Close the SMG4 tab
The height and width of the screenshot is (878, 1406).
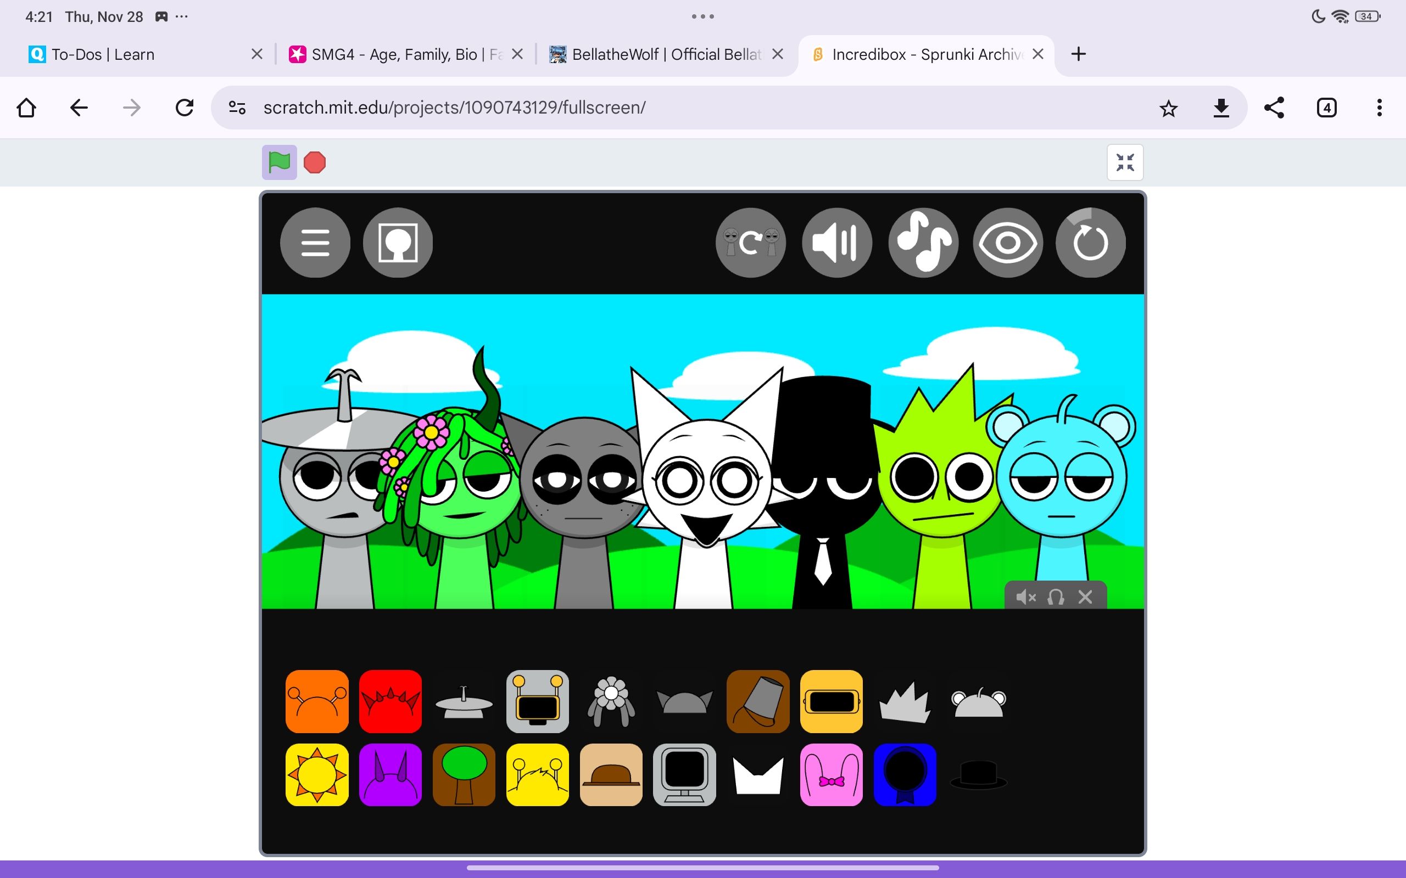coord(517,54)
